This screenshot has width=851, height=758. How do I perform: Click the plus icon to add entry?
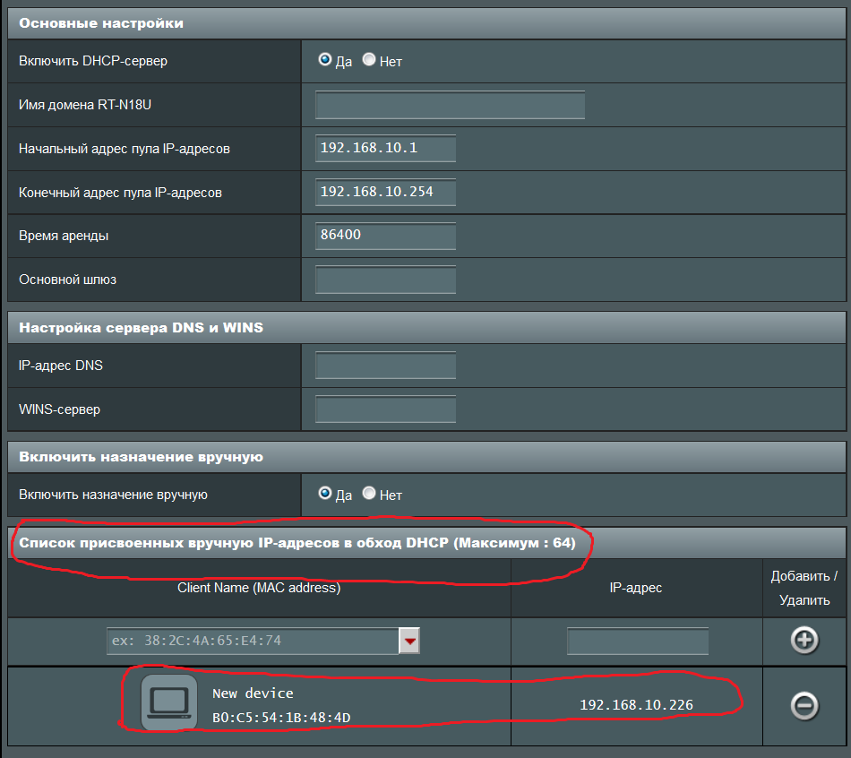pyautogui.click(x=804, y=641)
